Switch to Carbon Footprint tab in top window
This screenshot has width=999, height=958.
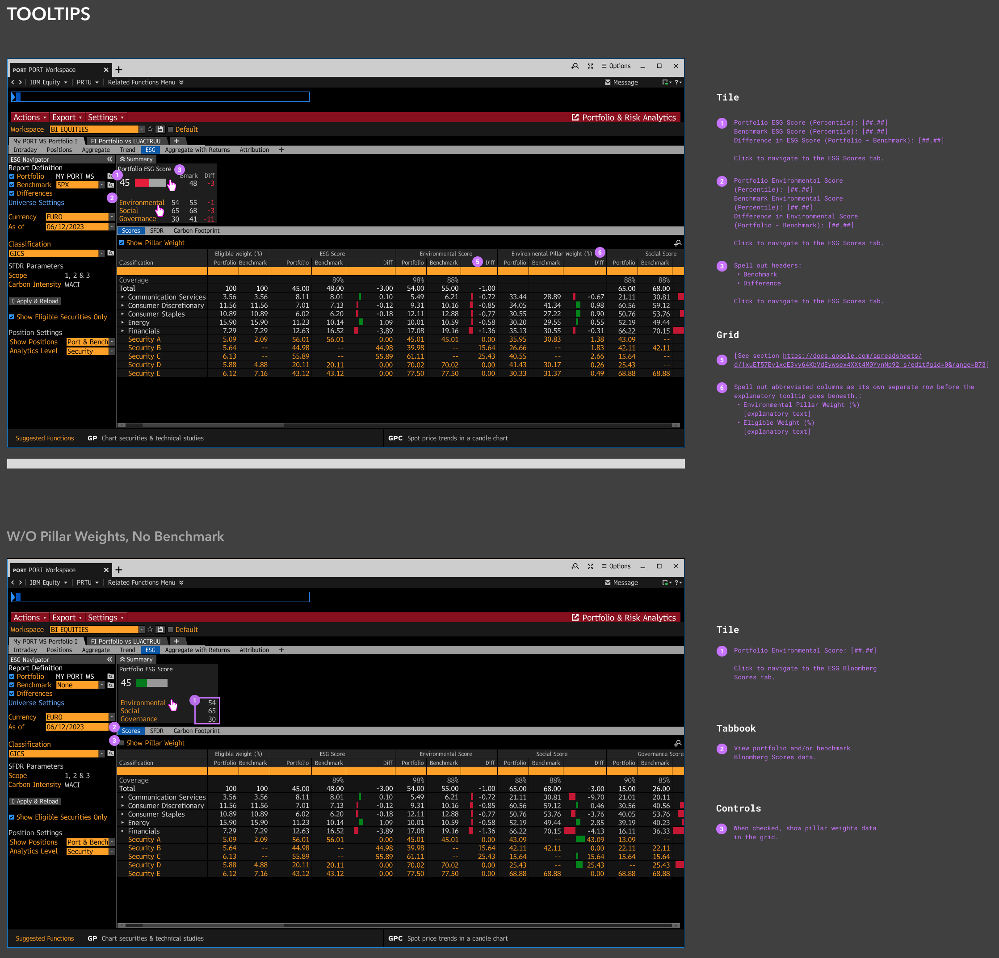196,231
